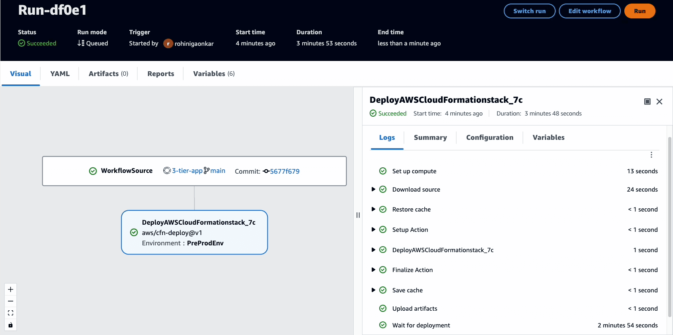
Task: Open the main branch link
Action: (218, 170)
